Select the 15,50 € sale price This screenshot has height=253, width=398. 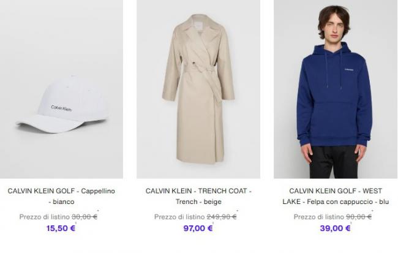[61, 228]
